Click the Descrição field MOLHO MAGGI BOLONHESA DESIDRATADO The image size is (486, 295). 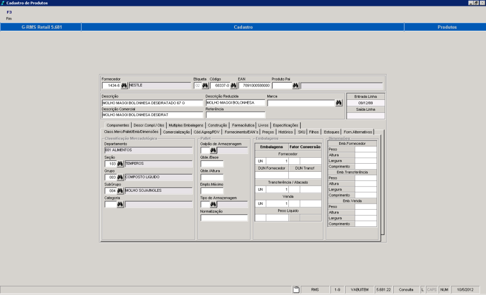click(152, 103)
